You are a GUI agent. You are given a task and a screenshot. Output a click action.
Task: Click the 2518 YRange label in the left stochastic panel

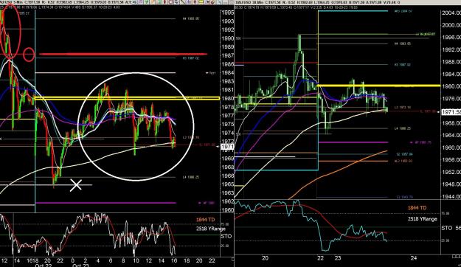click(x=211, y=229)
